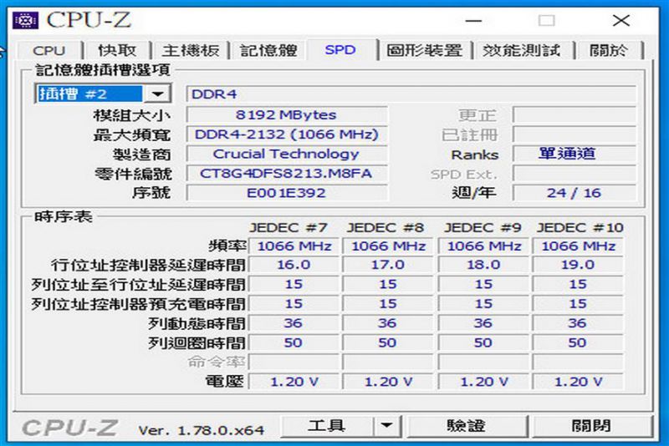Click the DDR4-2132 (1066 MHz) bandwidth value
669x446 pixels.
[287, 134]
